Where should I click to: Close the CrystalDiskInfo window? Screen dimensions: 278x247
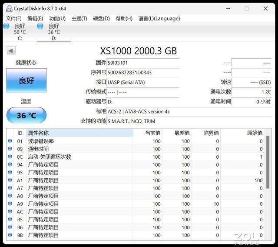click(265, 8)
